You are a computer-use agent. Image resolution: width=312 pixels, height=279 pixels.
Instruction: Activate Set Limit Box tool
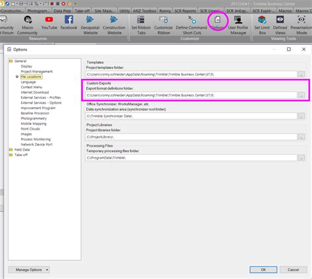tap(262, 25)
